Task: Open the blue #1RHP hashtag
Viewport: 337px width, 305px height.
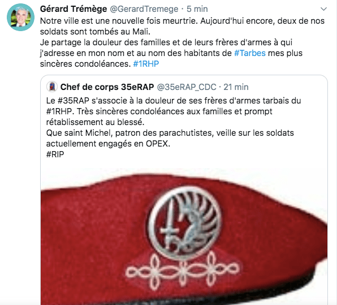Action: 146,64
